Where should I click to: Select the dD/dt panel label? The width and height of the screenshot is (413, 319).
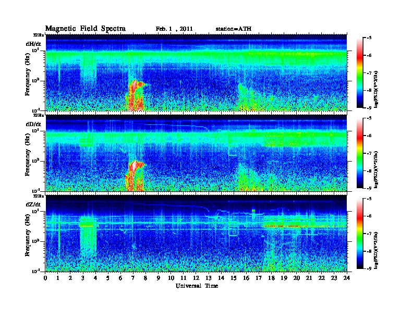tap(34, 124)
